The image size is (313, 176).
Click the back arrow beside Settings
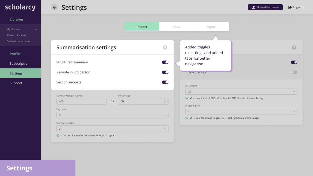(x=54, y=7)
